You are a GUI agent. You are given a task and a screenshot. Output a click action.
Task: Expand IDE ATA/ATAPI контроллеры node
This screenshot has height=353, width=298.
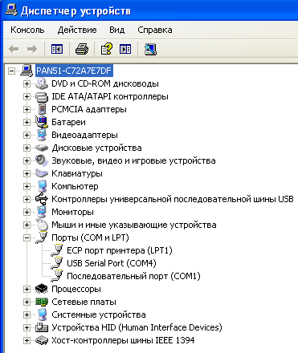click(x=27, y=97)
